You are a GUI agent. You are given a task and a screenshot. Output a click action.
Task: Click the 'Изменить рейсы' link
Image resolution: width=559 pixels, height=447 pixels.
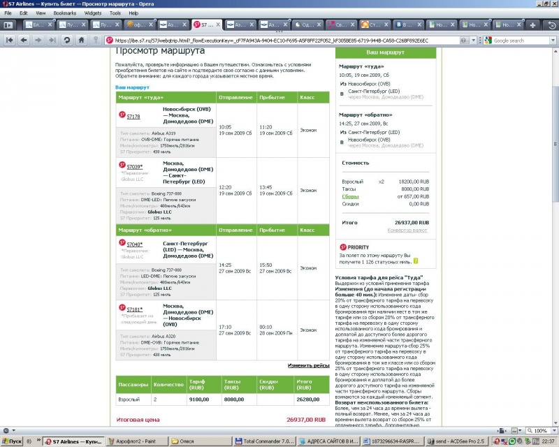tap(308, 365)
